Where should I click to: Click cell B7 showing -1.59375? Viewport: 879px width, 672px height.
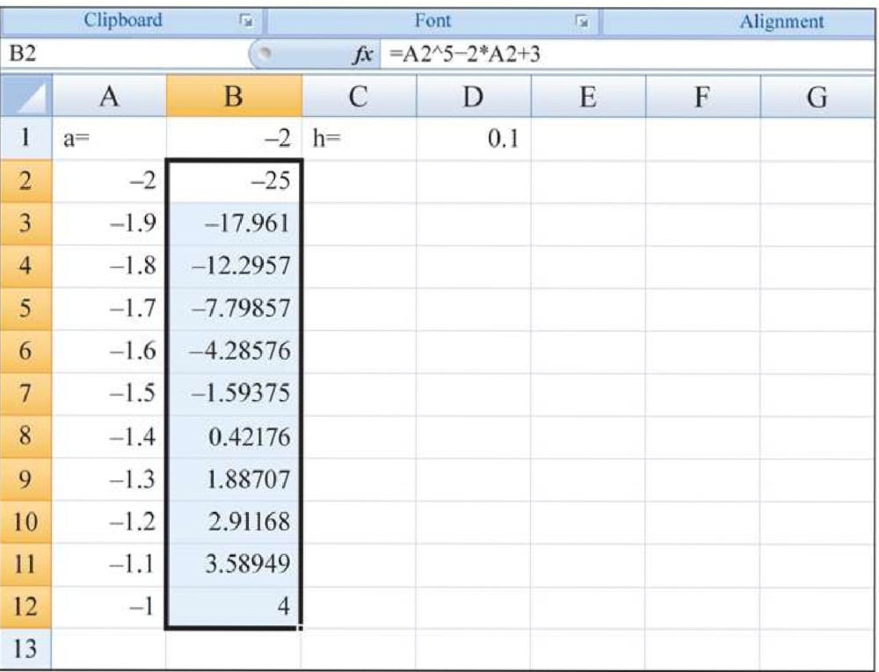[x=234, y=394]
